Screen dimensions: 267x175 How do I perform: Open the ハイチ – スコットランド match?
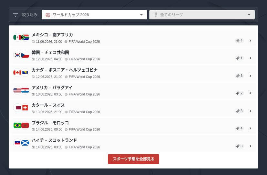[x=134, y=143]
